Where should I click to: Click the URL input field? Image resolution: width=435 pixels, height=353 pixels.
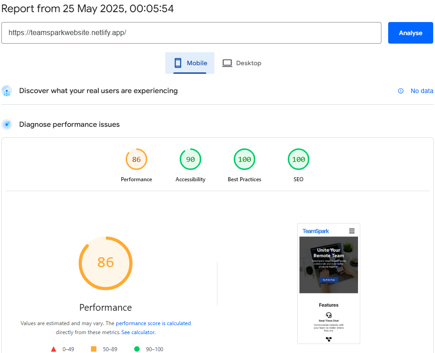coord(191,33)
